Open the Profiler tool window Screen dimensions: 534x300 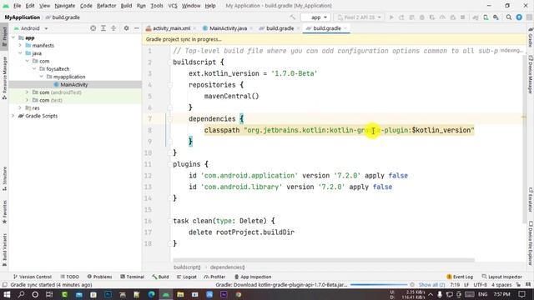pyautogui.click(x=214, y=277)
